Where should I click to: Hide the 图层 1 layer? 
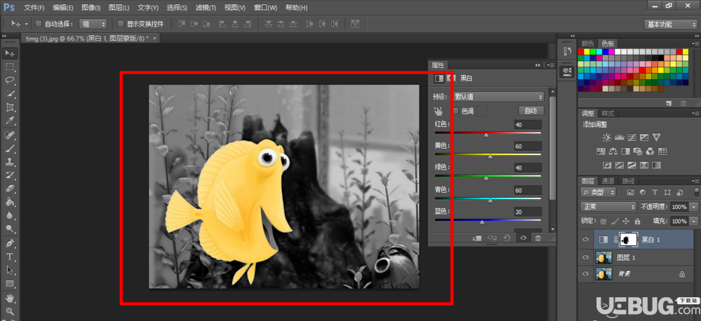click(x=585, y=257)
